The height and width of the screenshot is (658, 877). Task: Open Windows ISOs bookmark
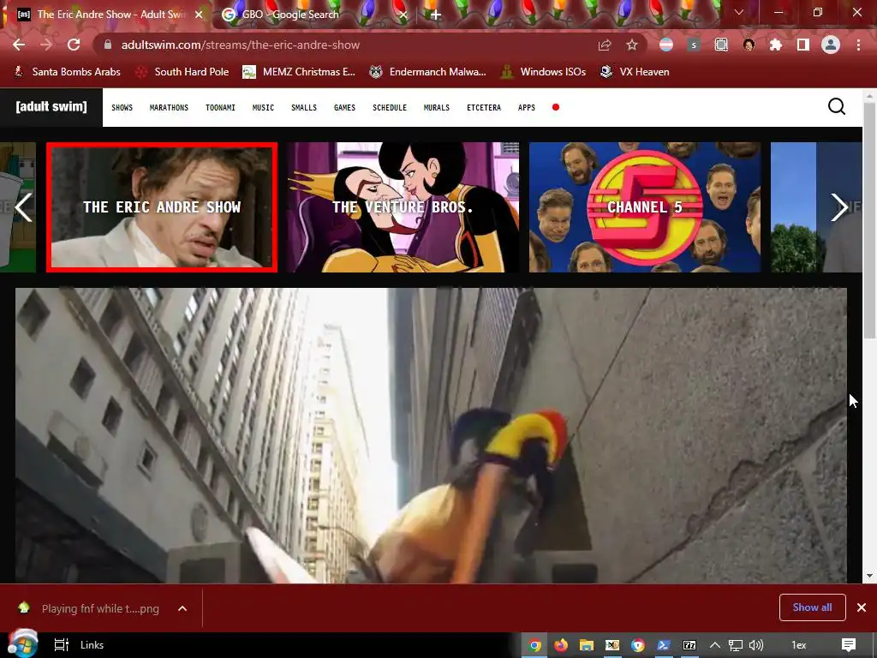coord(543,72)
